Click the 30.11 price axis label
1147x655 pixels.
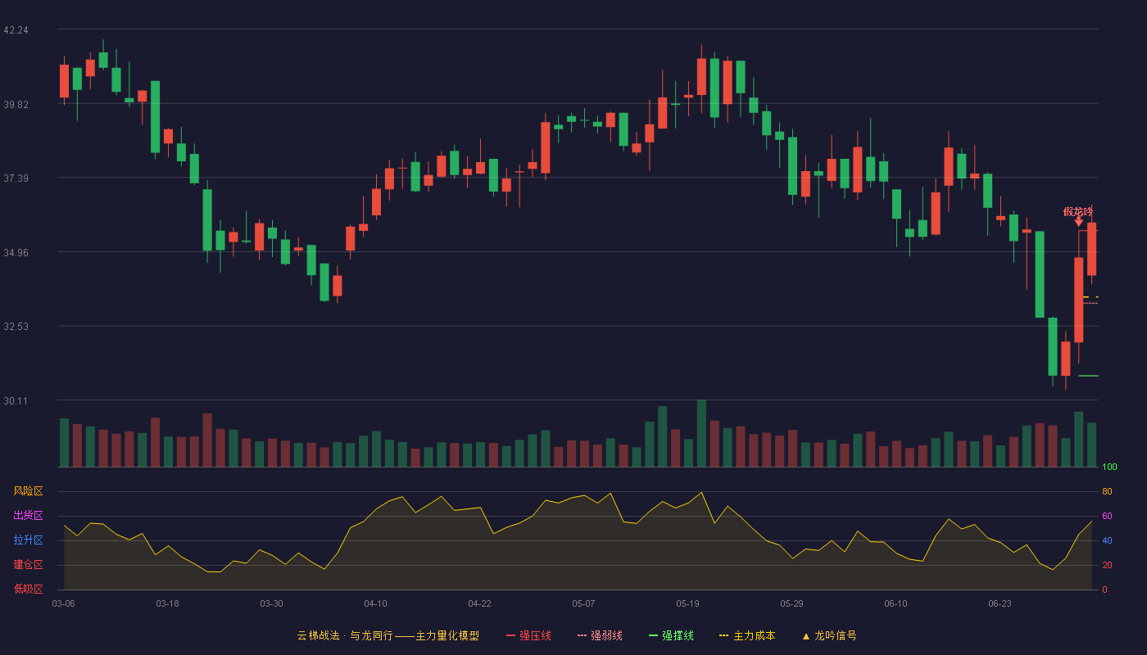pos(16,400)
